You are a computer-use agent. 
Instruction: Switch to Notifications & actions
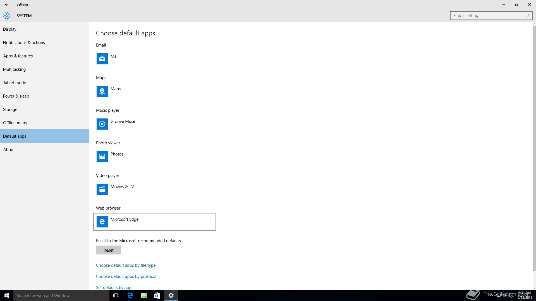pos(24,43)
